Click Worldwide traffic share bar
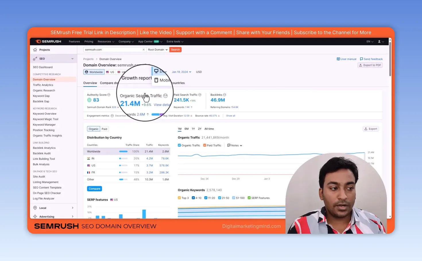 pyautogui.click(x=123, y=151)
